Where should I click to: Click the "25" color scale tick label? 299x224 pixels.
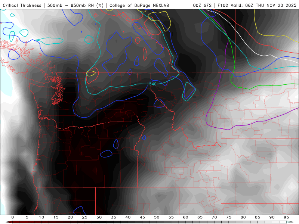tap(85, 217)
